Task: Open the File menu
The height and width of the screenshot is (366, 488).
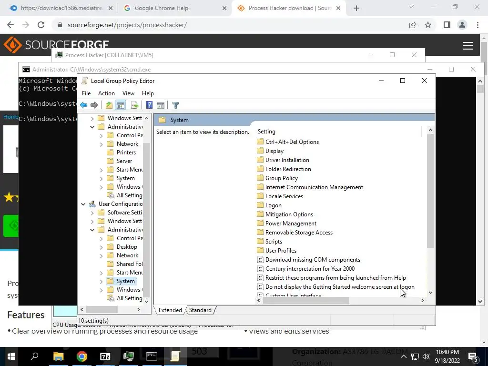Action: 86,93
